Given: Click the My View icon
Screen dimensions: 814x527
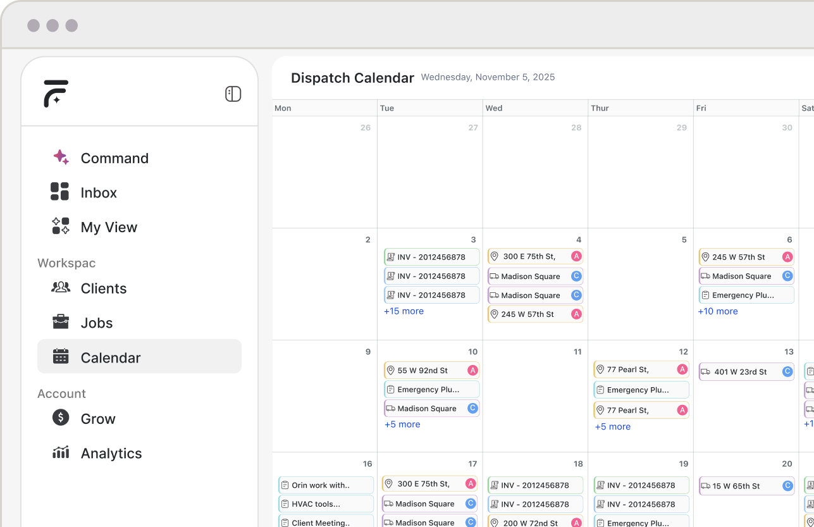Looking at the screenshot, I should pyautogui.click(x=61, y=226).
